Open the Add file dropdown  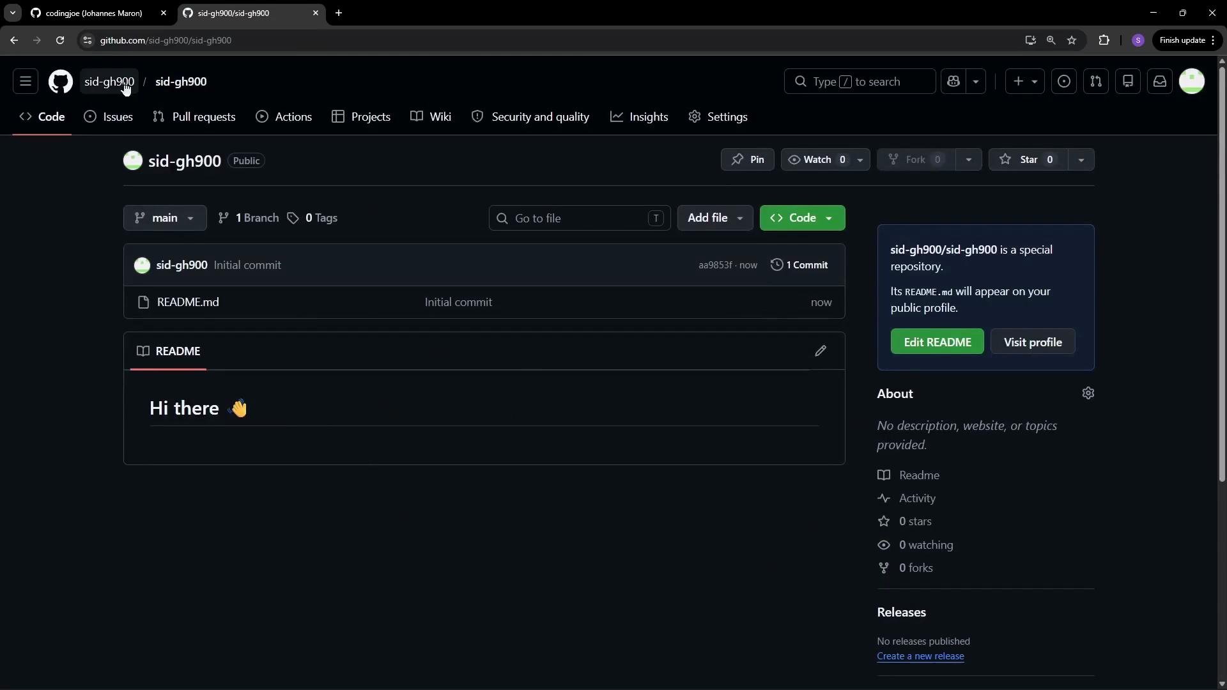click(715, 218)
